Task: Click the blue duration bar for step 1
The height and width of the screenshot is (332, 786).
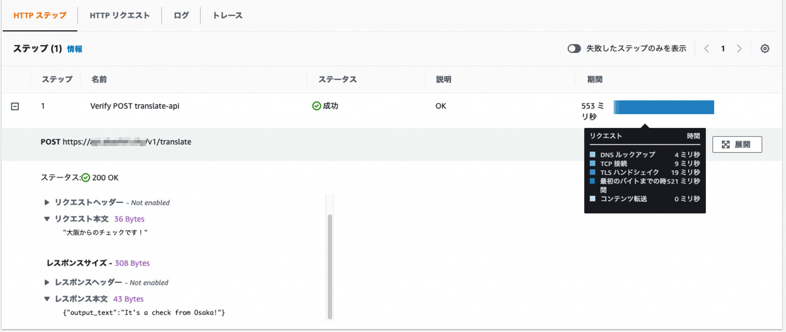Action: click(664, 107)
